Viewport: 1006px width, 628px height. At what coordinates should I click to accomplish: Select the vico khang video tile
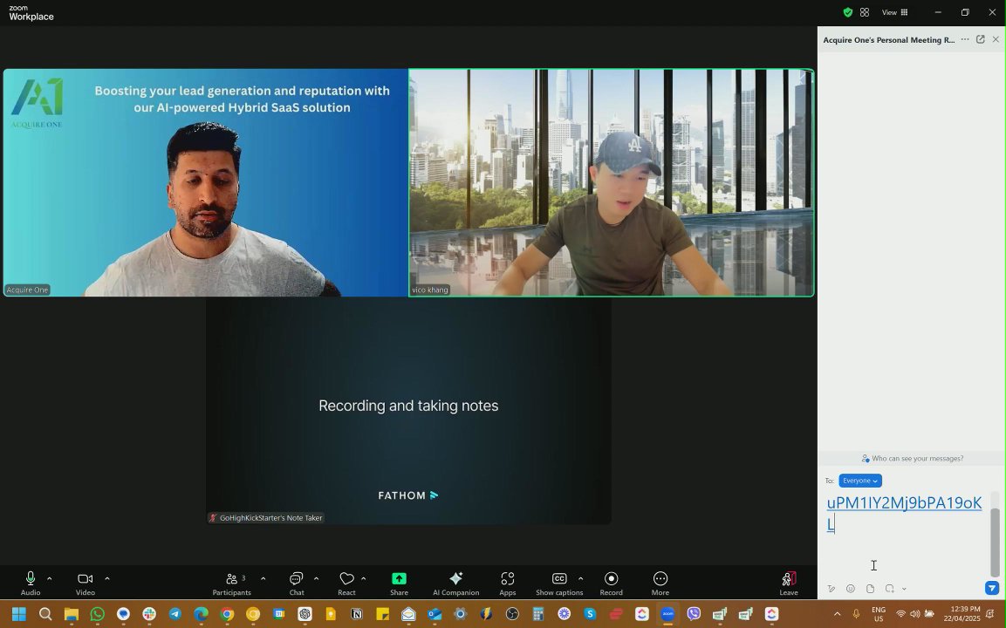(612, 183)
